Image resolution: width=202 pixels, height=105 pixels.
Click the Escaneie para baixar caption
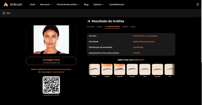[51, 95]
